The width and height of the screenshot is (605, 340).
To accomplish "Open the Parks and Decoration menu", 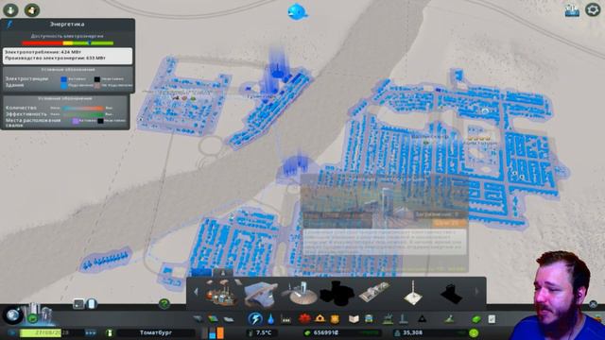I will pyautogui.click(x=388, y=319).
